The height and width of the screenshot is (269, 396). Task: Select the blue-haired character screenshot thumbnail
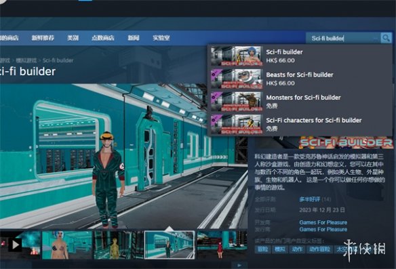[67, 245]
